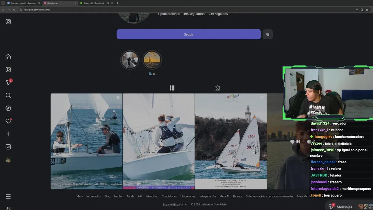Click the address bar URL field
The width and height of the screenshot is (373, 210).
coord(186,10)
